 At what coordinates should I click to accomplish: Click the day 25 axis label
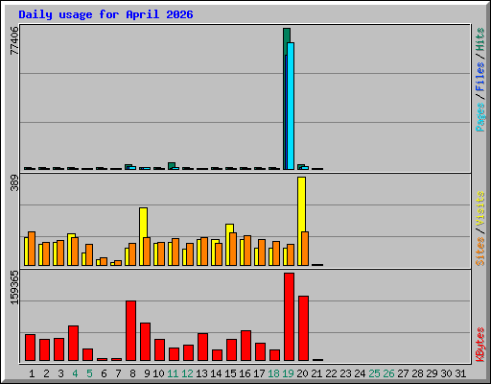click(x=374, y=373)
